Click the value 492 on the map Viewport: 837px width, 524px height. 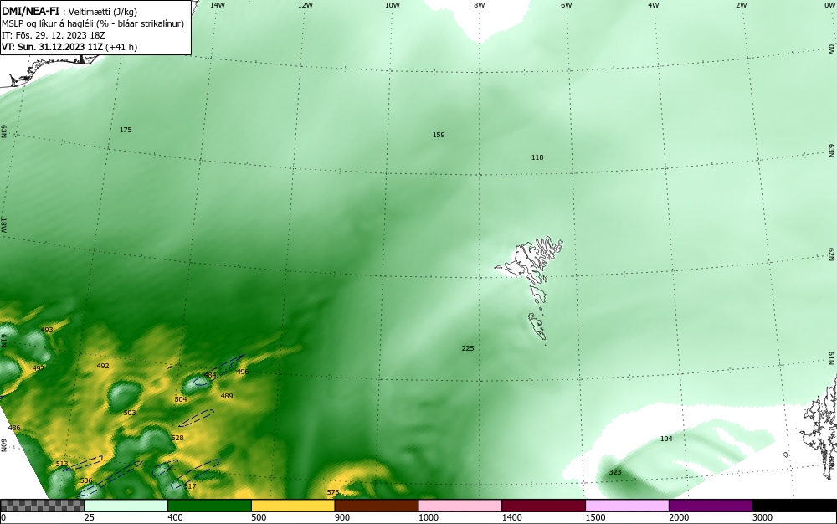point(103,366)
